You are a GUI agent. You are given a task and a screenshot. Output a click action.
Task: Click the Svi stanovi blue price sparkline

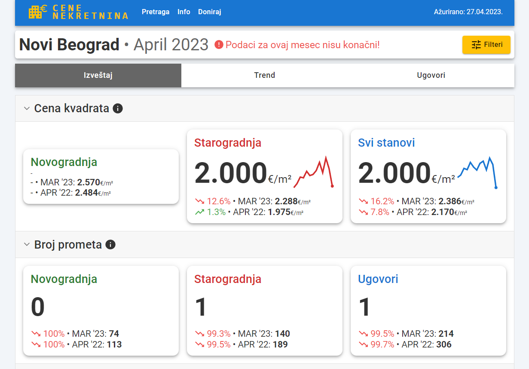click(x=477, y=172)
